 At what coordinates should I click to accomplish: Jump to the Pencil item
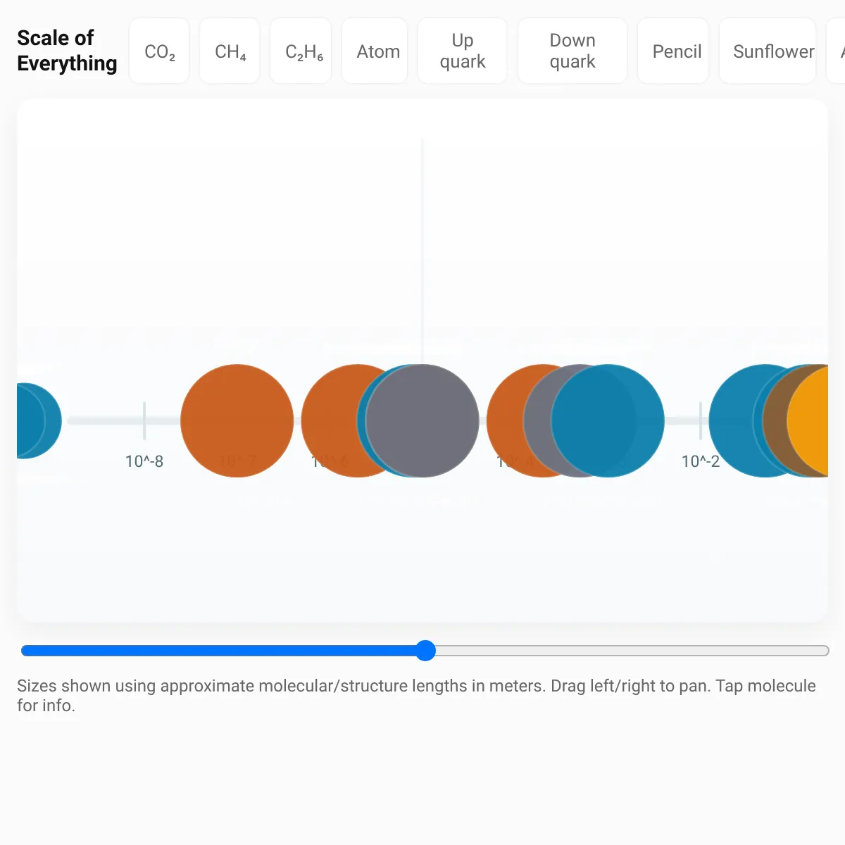click(x=677, y=51)
